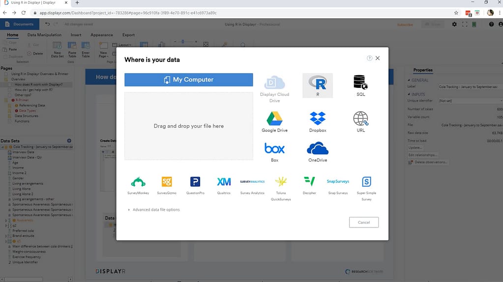Switch to the Appearance ribbon tab

click(x=101, y=35)
